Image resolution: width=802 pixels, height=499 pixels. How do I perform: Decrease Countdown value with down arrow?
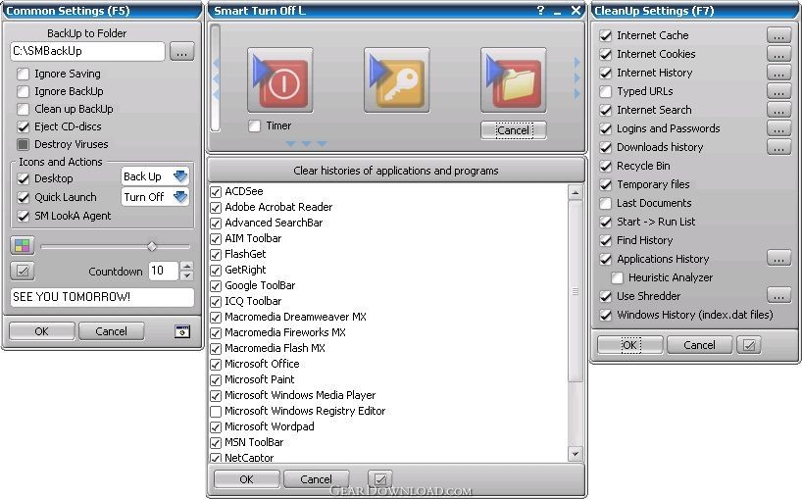186,275
